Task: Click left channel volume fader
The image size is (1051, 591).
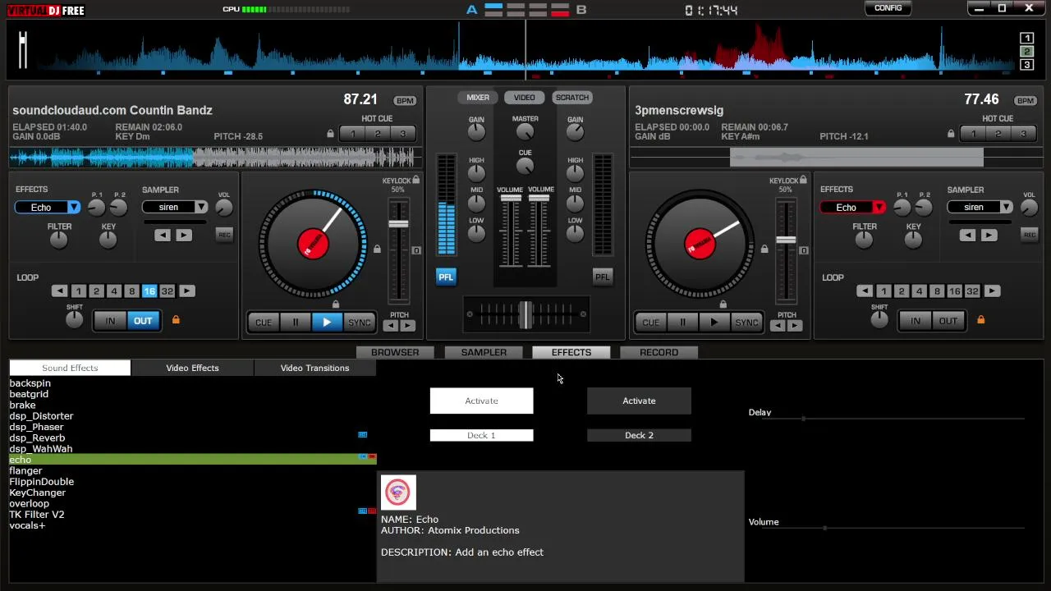Action: 511,199
